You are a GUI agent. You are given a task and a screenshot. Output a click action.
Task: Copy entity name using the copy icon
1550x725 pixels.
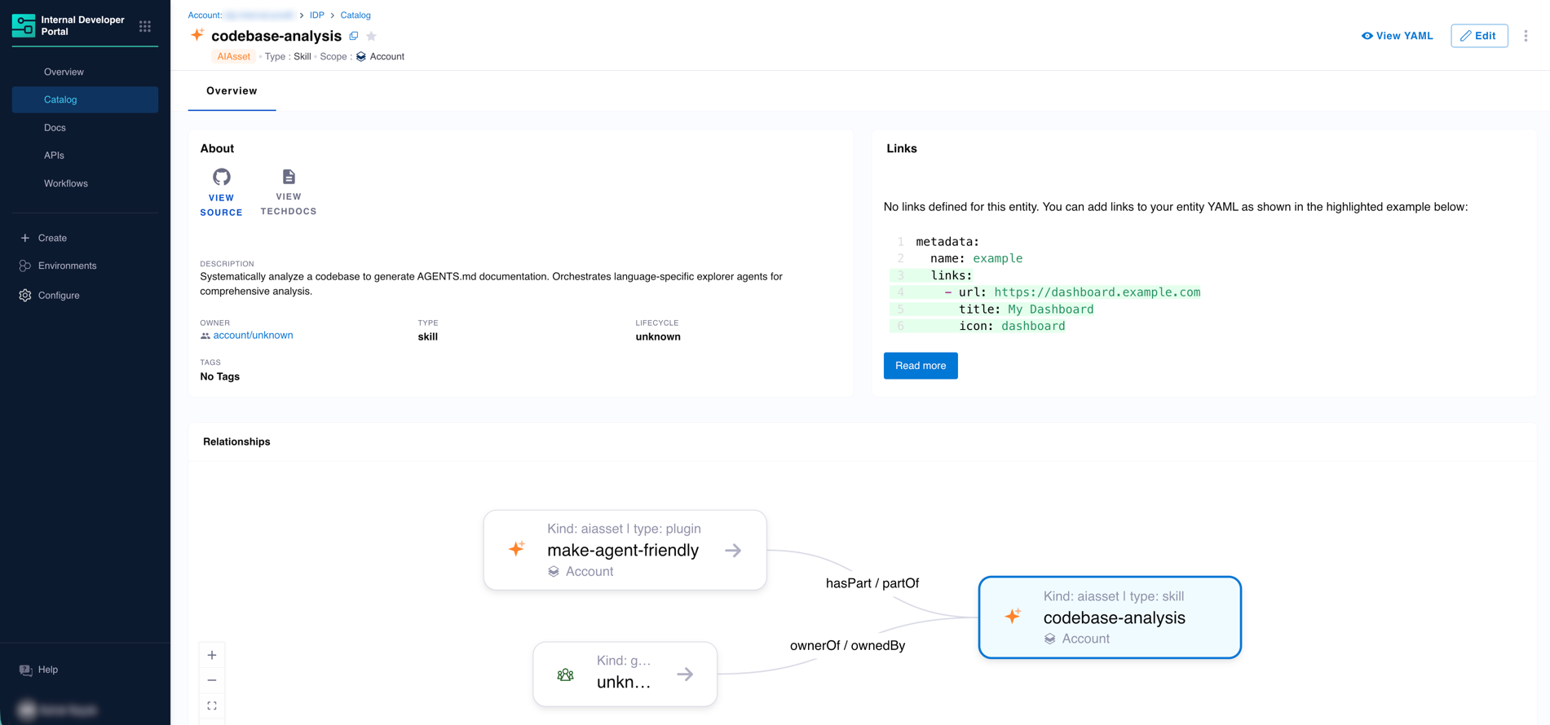pos(354,36)
